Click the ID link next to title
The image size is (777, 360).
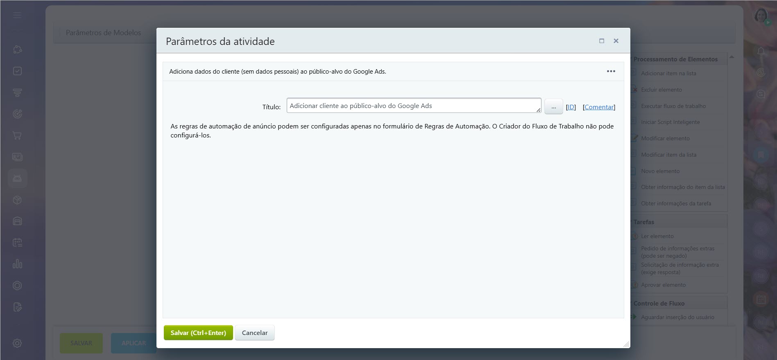click(x=571, y=107)
